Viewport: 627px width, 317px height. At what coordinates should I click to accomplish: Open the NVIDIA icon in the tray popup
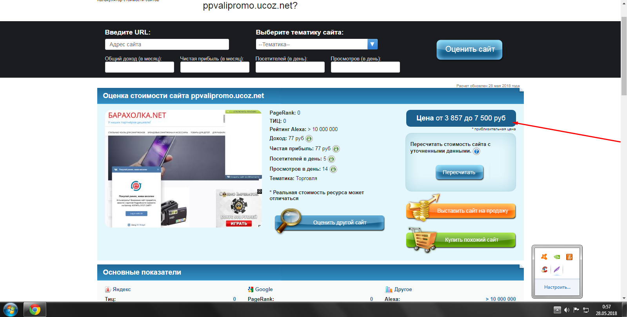[557, 257]
